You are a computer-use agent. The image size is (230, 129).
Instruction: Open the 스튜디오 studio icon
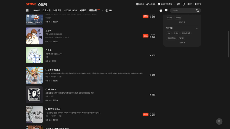point(147,4)
